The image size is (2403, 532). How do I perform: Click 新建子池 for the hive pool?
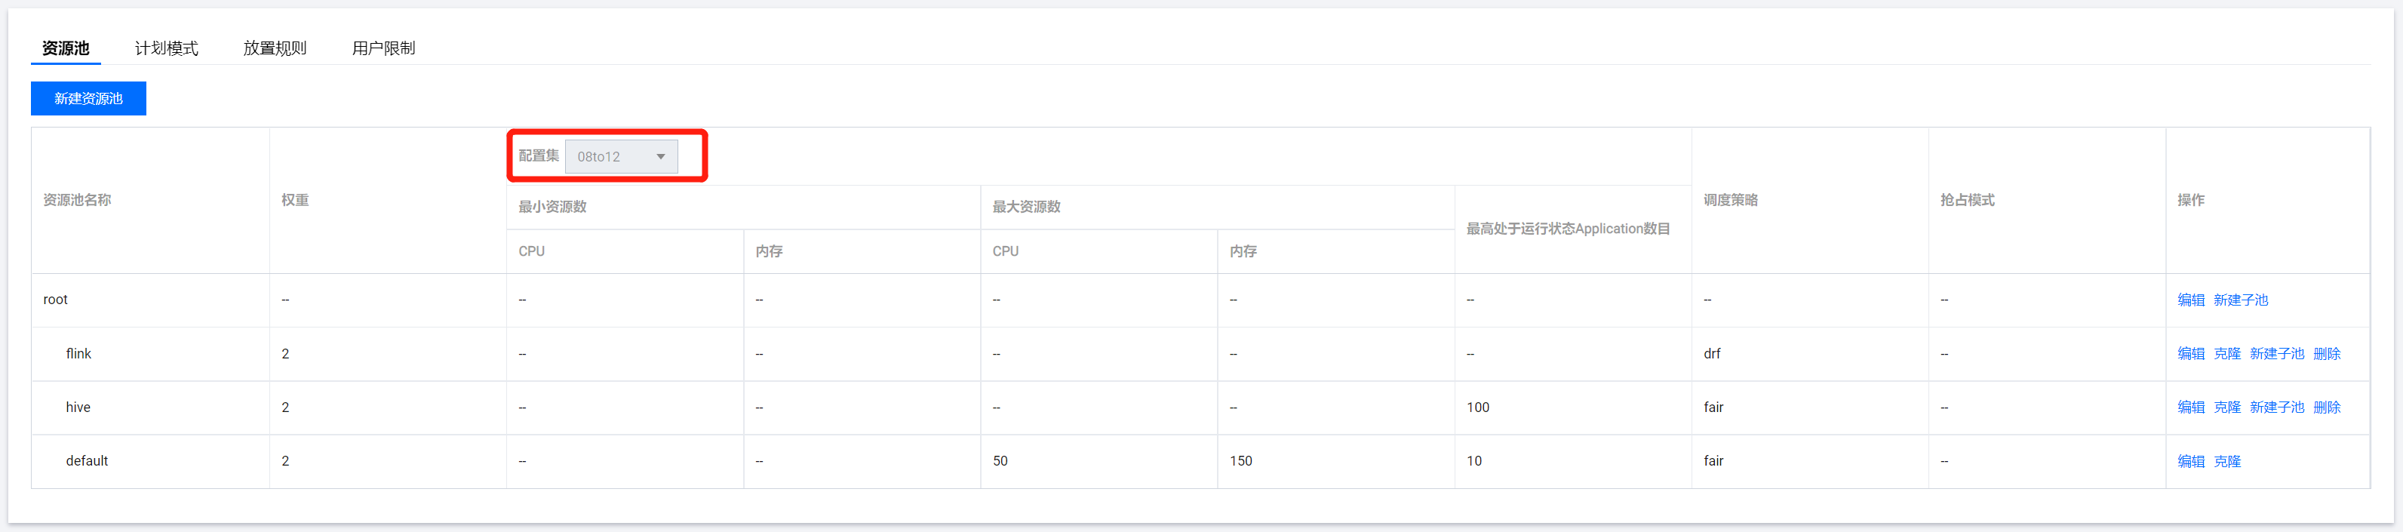2276,407
